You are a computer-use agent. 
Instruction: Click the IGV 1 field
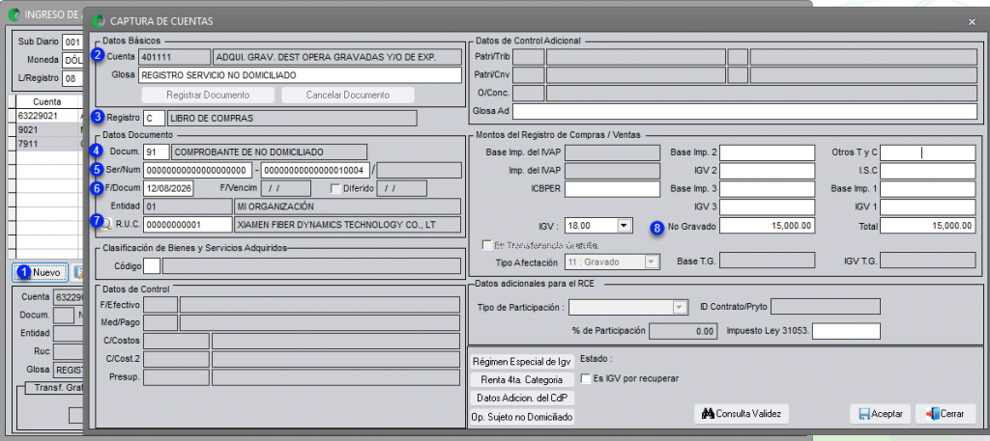pyautogui.click(x=928, y=207)
